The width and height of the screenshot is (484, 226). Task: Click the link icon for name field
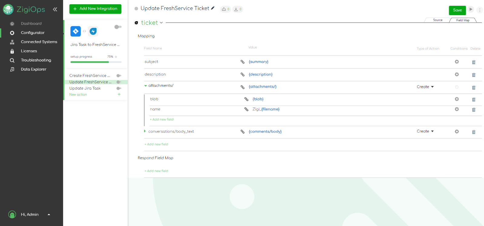click(247, 109)
